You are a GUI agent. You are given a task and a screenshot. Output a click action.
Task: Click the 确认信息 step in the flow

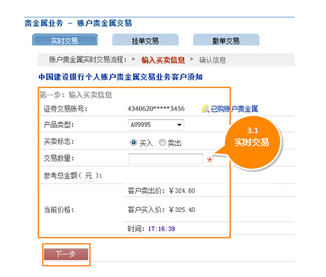212,60
